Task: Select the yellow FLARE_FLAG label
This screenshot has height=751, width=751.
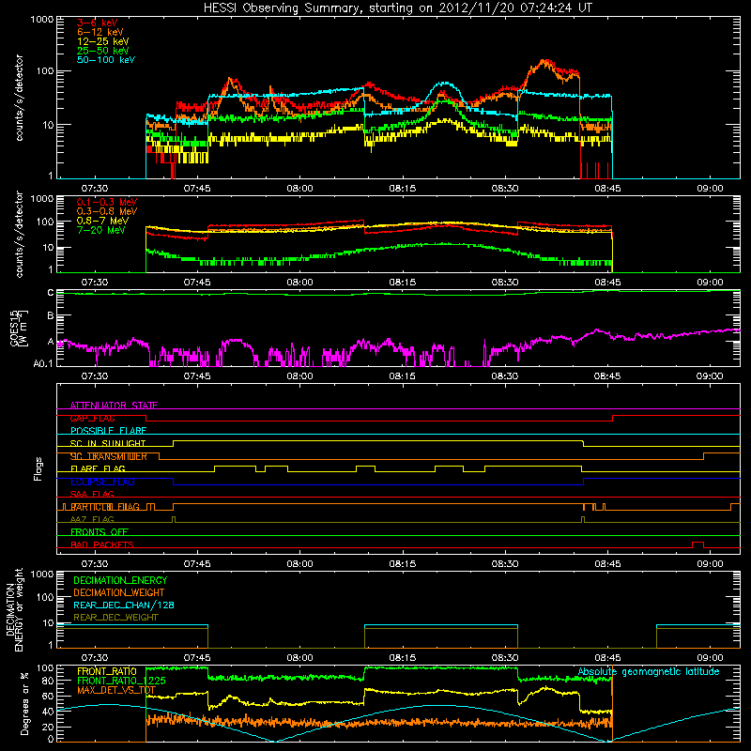Action: [x=98, y=468]
